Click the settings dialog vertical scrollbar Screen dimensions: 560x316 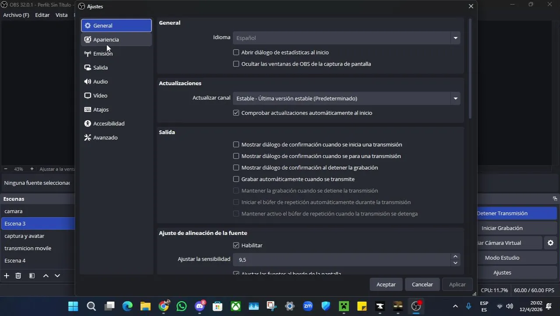470,68
